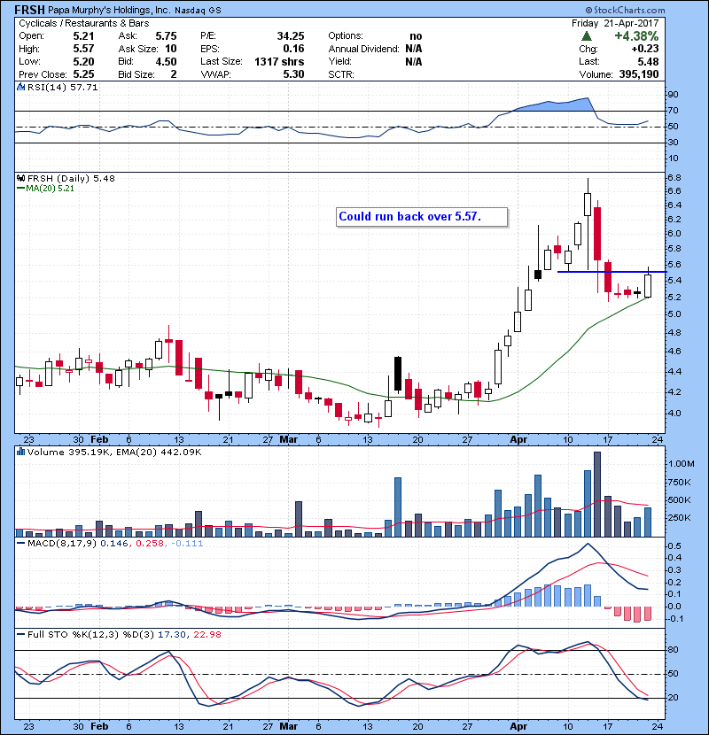Click the MACD(8,17,9) indicator label
709x735 pixels.
tap(62, 544)
